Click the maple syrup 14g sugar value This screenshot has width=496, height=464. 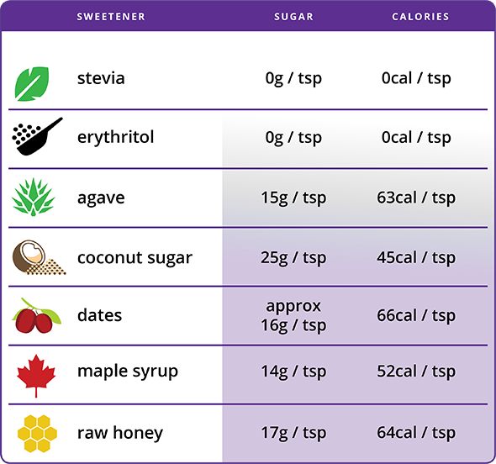pyautogui.click(x=293, y=372)
